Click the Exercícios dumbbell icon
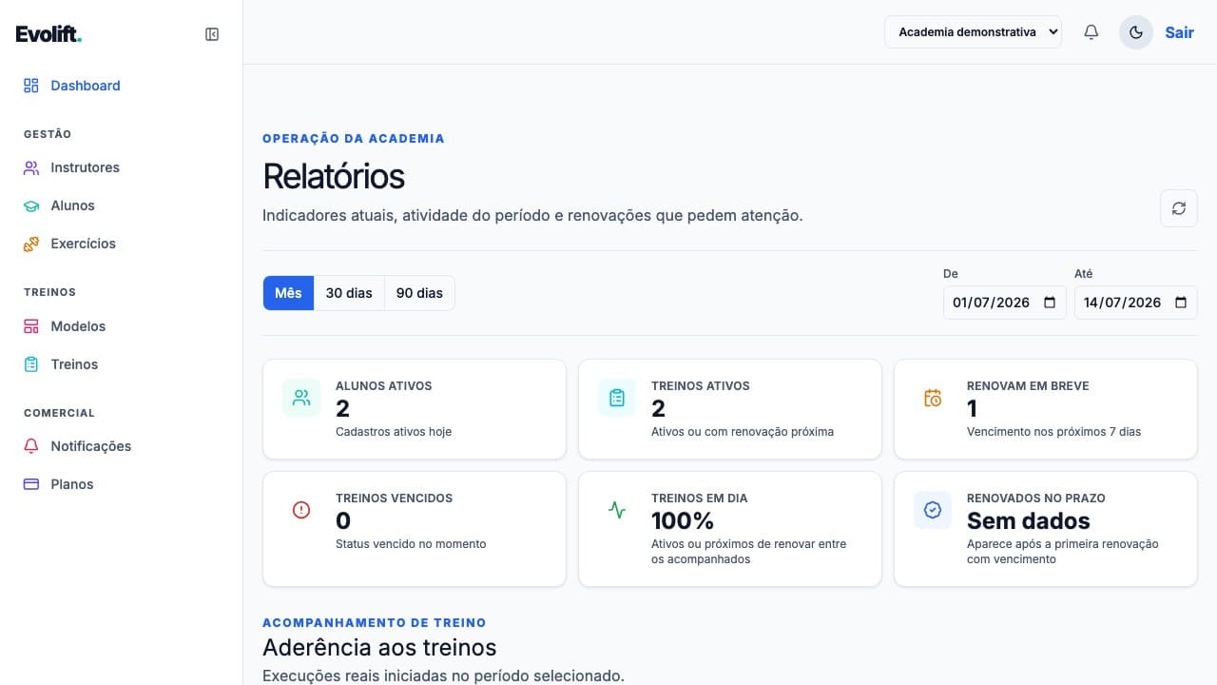This screenshot has height=685, width=1217. tap(31, 244)
